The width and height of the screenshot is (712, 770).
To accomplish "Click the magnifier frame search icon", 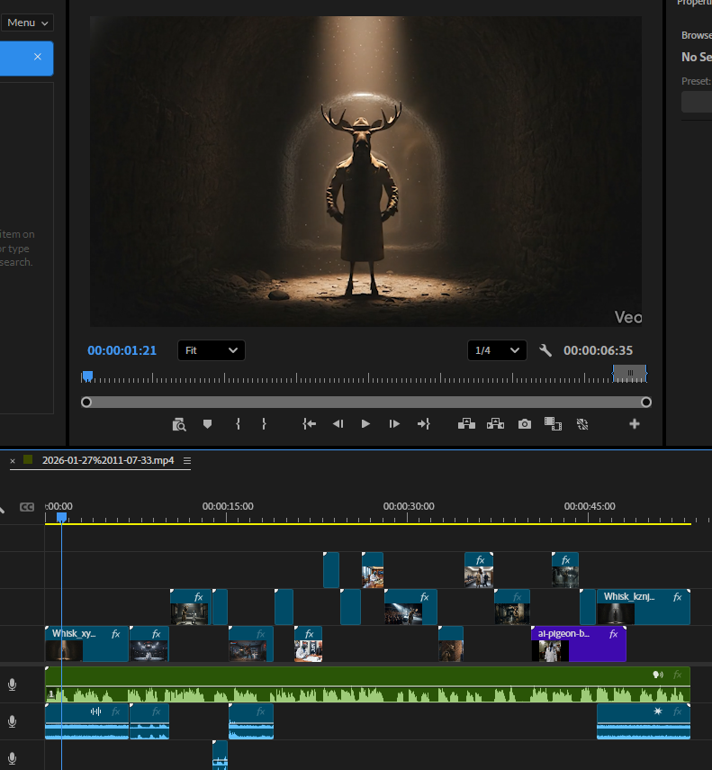I will 179,424.
